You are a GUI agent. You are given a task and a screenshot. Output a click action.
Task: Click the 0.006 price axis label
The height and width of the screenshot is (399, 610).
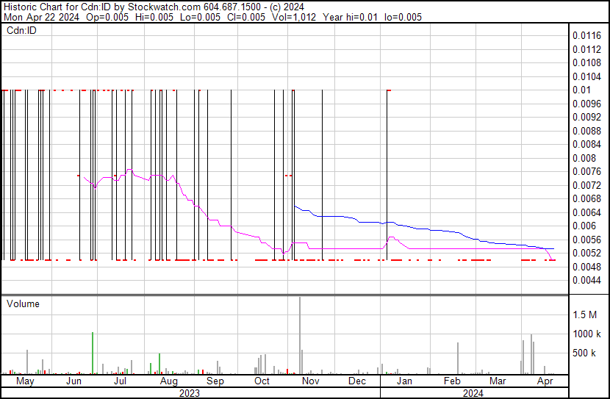[584, 226]
